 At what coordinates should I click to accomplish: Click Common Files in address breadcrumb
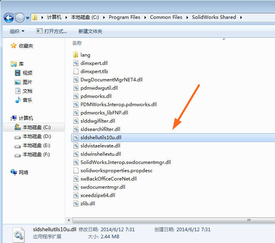pos(166,17)
